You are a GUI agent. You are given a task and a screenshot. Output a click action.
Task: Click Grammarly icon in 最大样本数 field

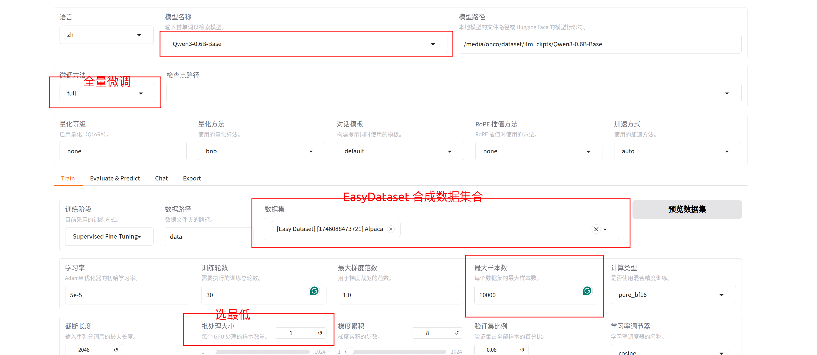pos(587,291)
